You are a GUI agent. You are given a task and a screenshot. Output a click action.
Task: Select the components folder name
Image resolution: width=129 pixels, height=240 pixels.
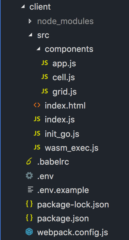click(x=69, y=49)
